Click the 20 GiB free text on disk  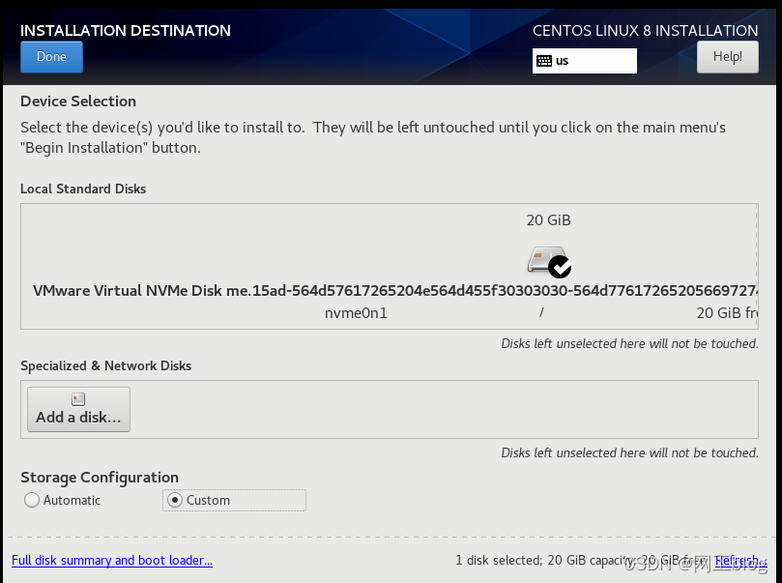tap(727, 313)
